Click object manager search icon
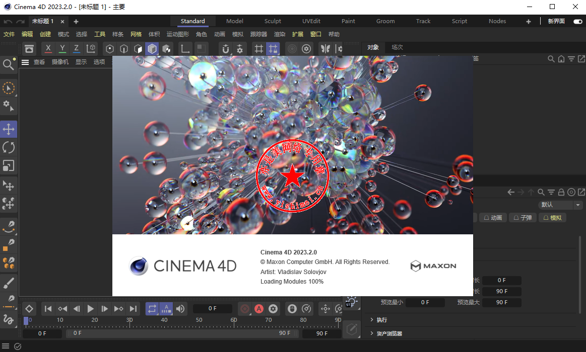Viewport: 586px width, 352px height. click(551, 59)
